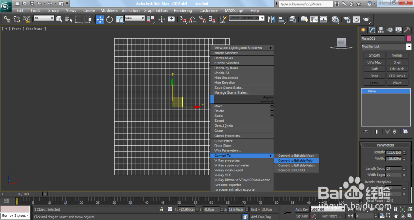414x220 pixels.
Task: Switch to the Create command panel
Action: point(363,30)
